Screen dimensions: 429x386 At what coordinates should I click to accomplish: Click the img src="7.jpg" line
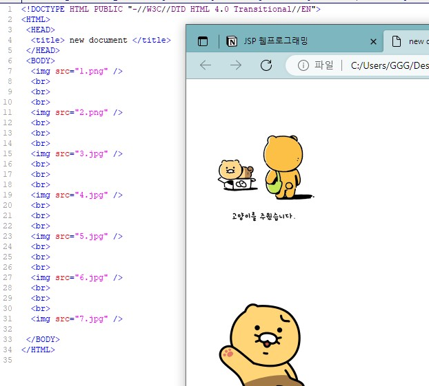tap(77, 319)
